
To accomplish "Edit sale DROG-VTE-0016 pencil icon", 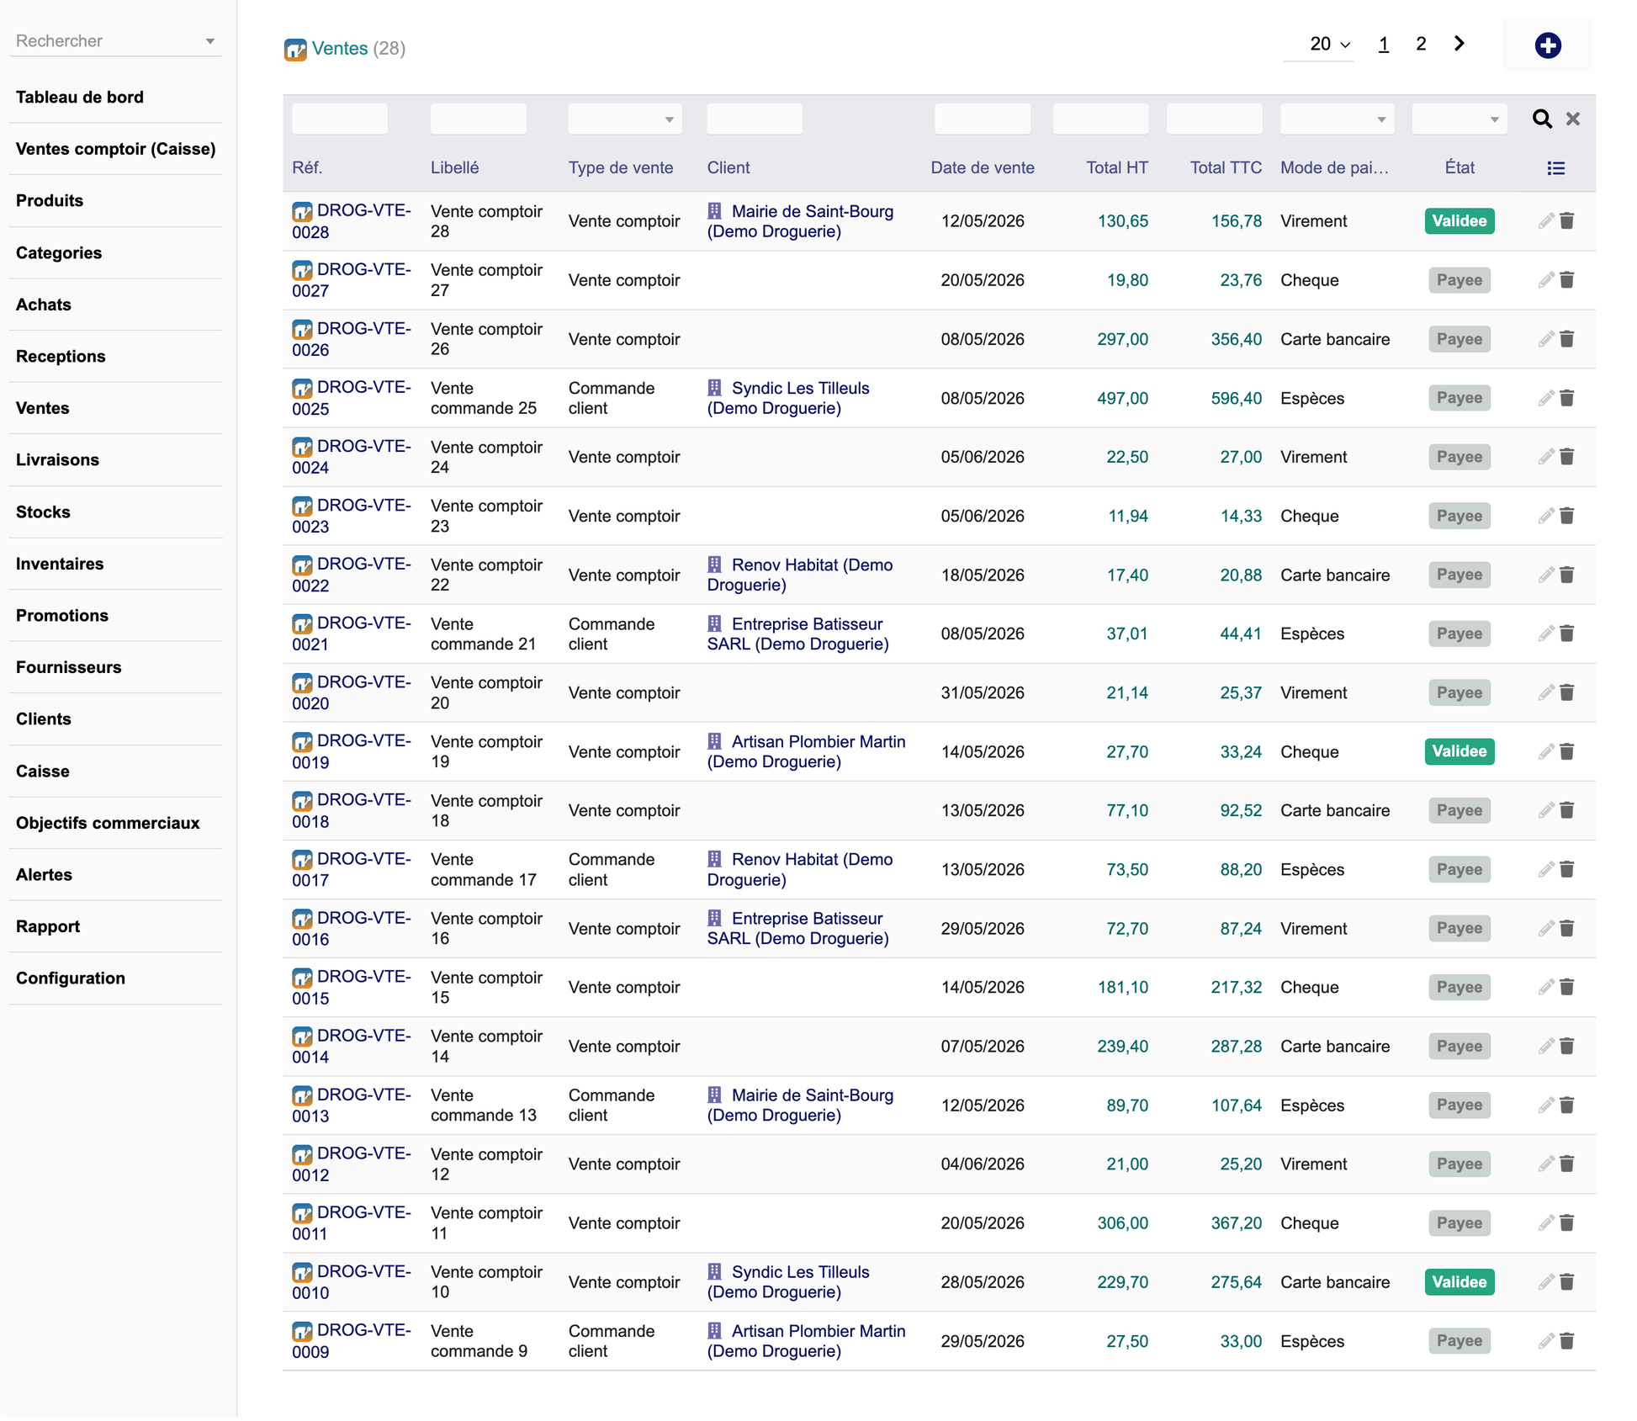I will [x=1545, y=928].
